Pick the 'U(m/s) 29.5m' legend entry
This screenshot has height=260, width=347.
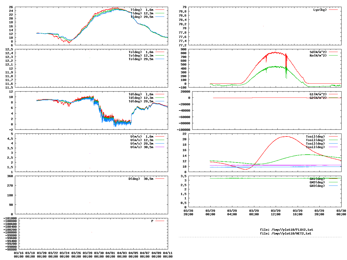(x=142, y=144)
